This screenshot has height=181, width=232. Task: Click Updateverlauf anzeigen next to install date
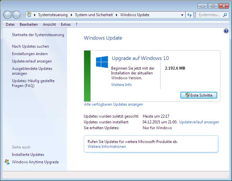[199, 122]
